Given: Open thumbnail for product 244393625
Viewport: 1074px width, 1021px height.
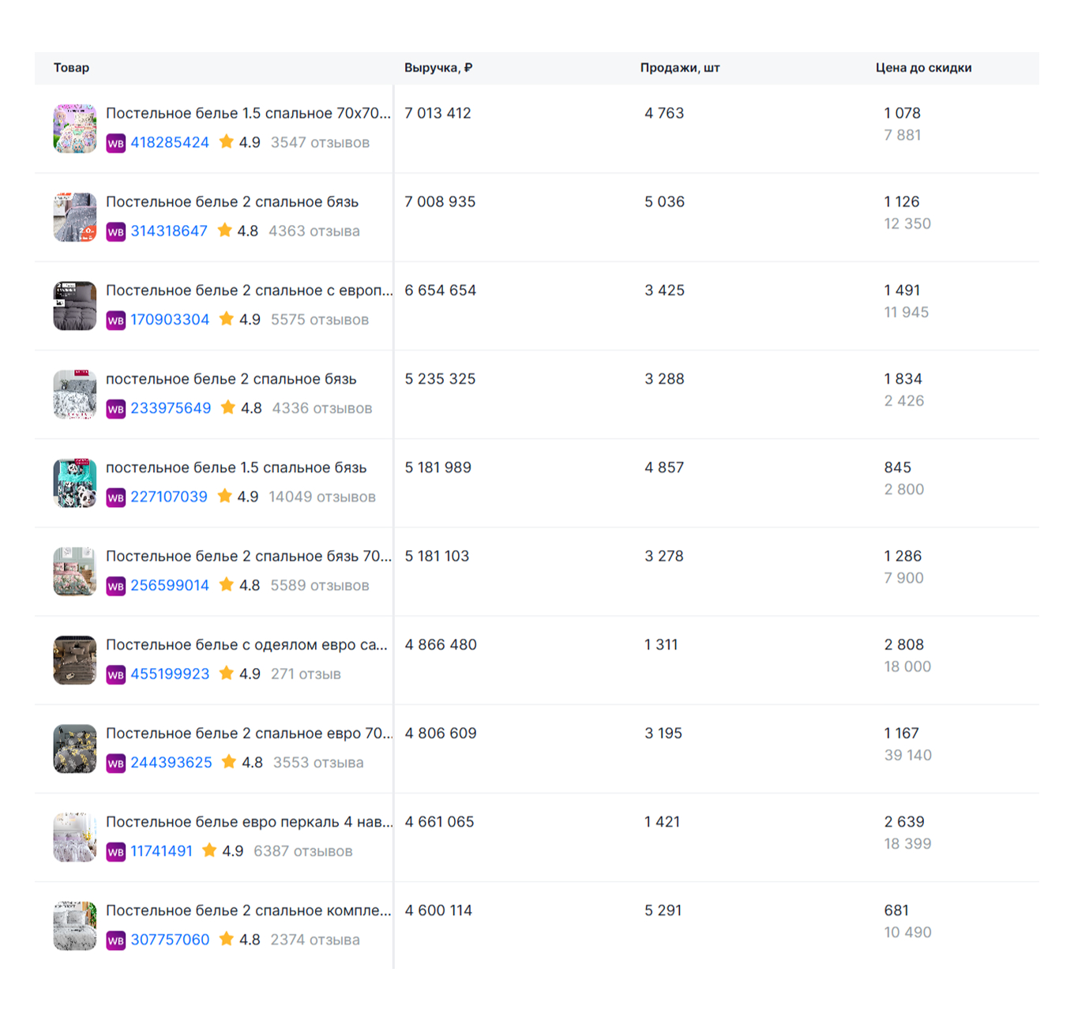Looking at the screenshot, I should [75, 749].
